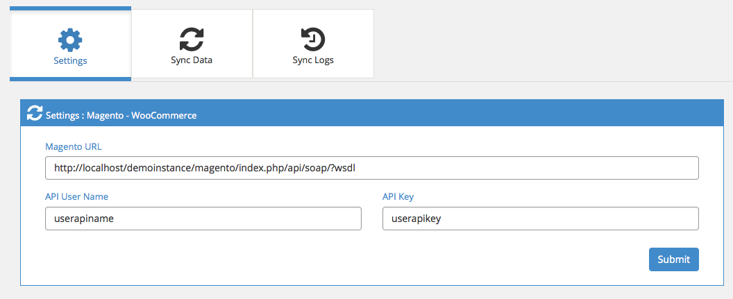This screenshot has width=733, height=299.
Task: Click the sync icon in panel header
Action: pyautogui.click(x=35, y=113)
